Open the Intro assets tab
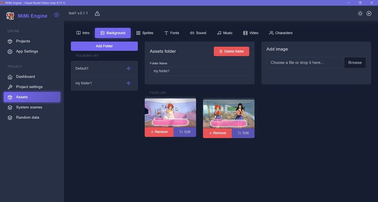This screenshot has height=202, width=378. [x=83, y=33]
